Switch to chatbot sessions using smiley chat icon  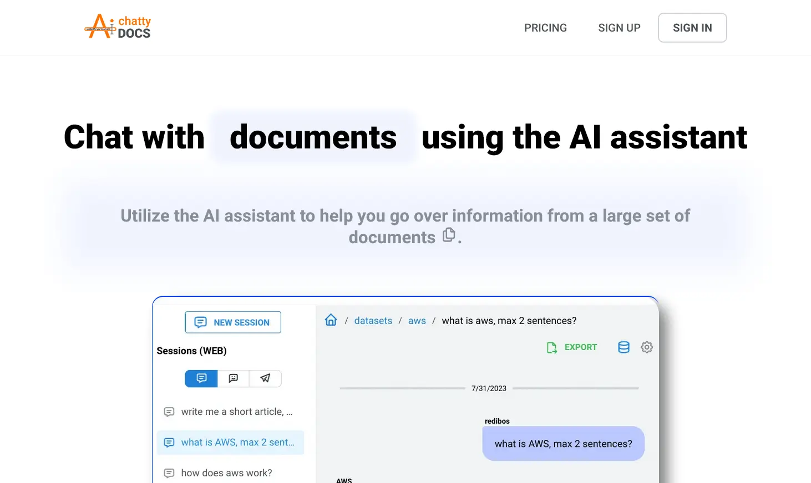pyautogui.click(x=233, y=378)
